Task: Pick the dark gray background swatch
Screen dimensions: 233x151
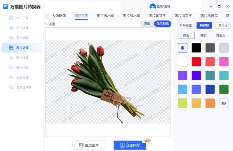Action: [210, 48]
